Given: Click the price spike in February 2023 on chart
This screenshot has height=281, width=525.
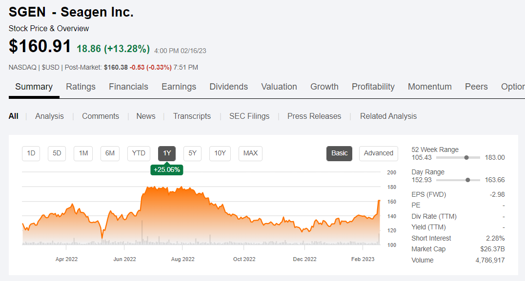Looking at the screenshot, I should click(379, 201).
